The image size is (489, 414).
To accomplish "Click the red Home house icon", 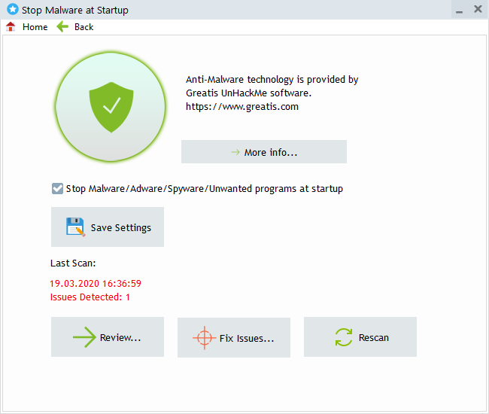I will click(x=11, y=26).
